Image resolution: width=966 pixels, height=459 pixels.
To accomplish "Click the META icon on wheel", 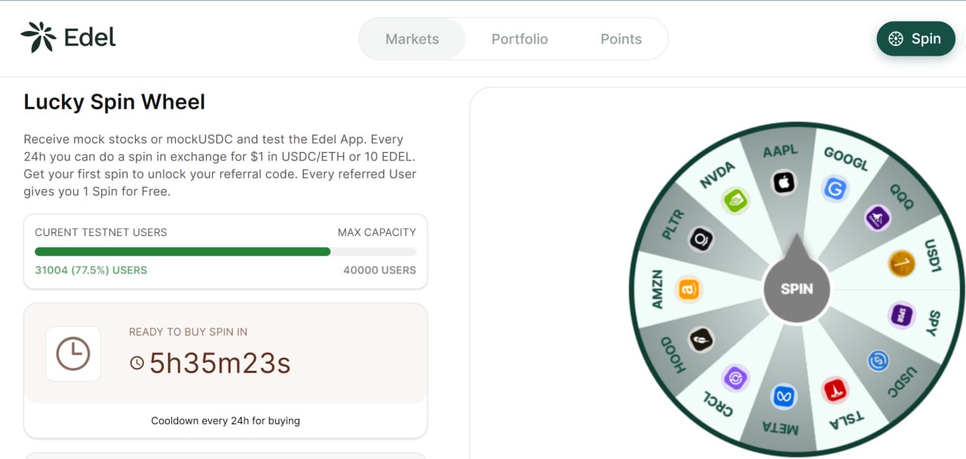I will click(x=783, y=396).
